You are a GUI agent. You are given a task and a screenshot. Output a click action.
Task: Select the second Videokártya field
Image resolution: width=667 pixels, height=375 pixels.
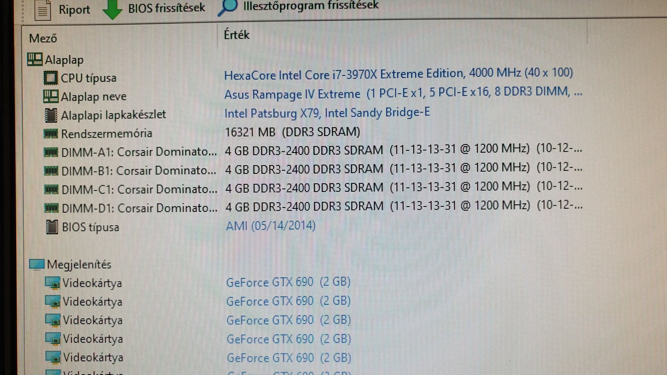coord(92,302)
